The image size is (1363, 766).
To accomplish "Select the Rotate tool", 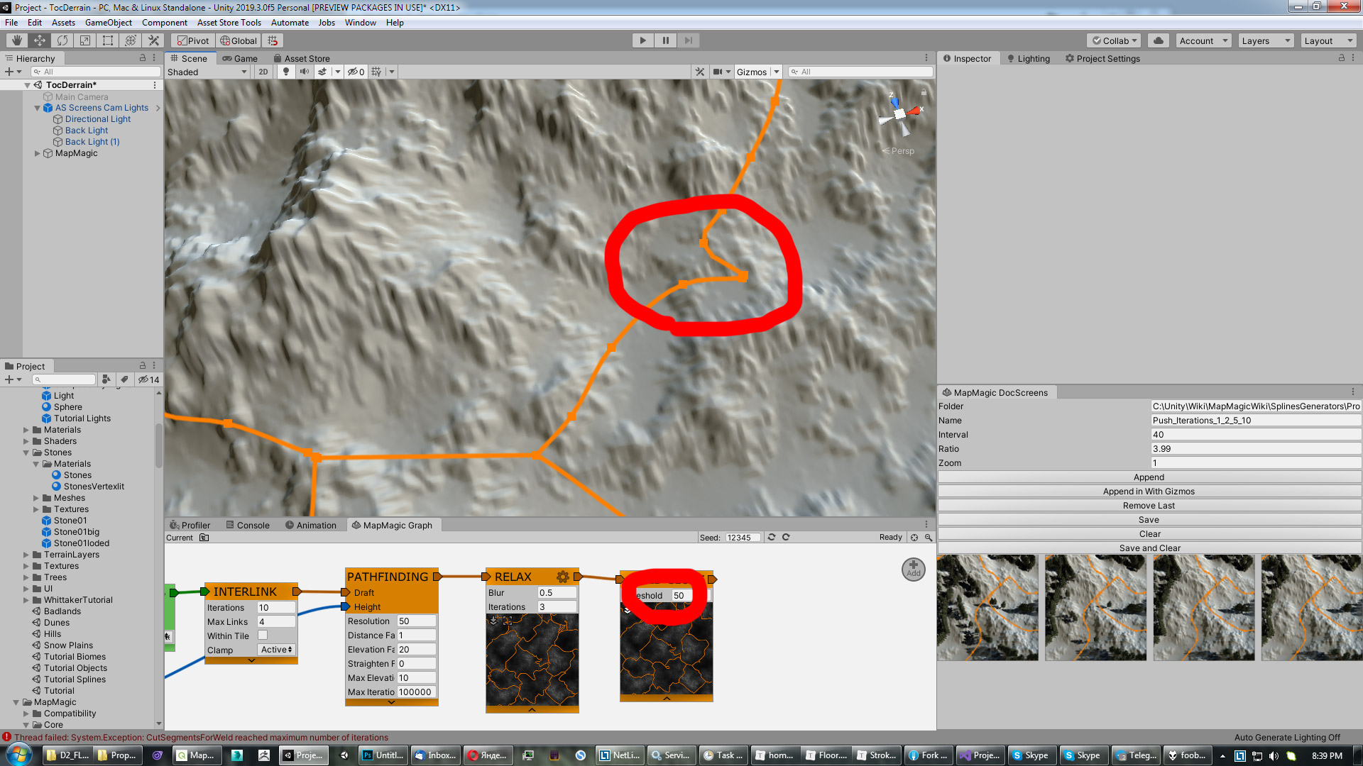I will coord(62,40).
